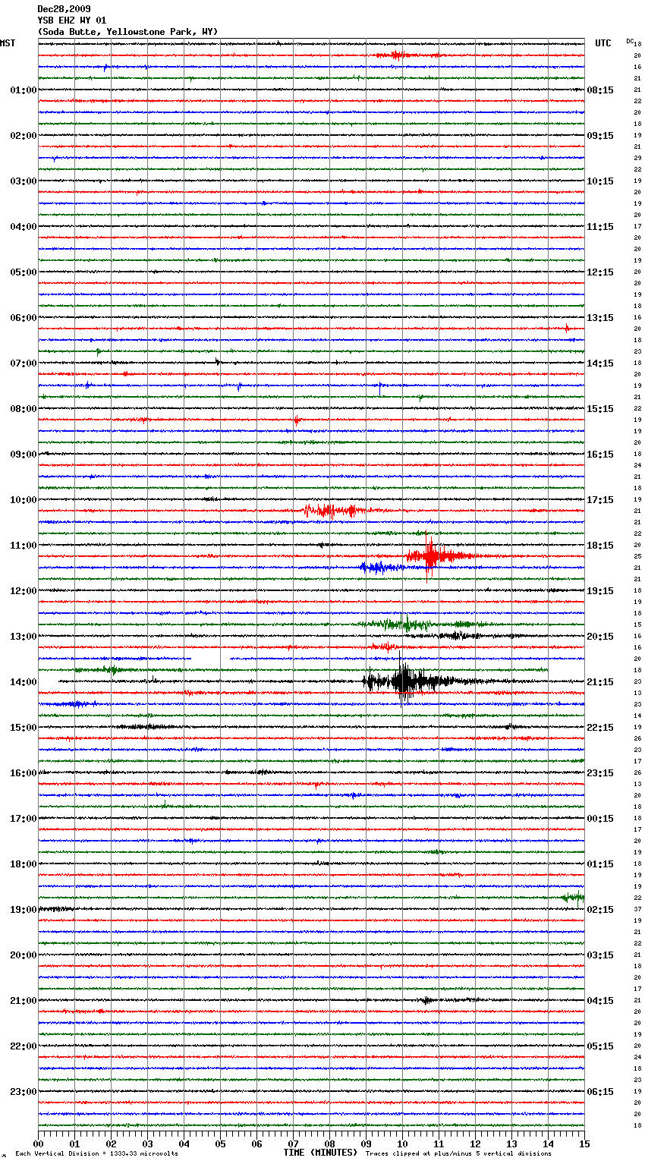Click the "02:15" UTC time label
The image size is (645, 1164).
pyautogui.click(x=600, y=910)
